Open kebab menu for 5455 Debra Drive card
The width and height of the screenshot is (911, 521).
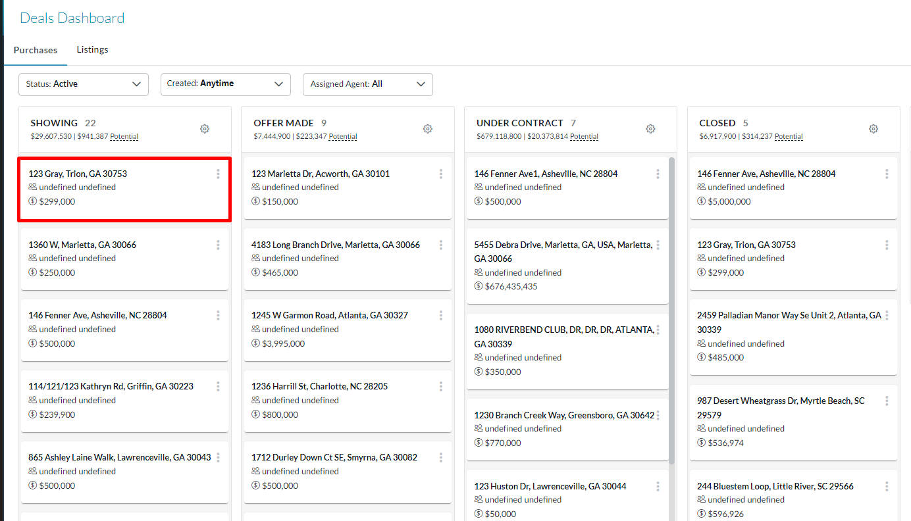[x=658, y=245]
